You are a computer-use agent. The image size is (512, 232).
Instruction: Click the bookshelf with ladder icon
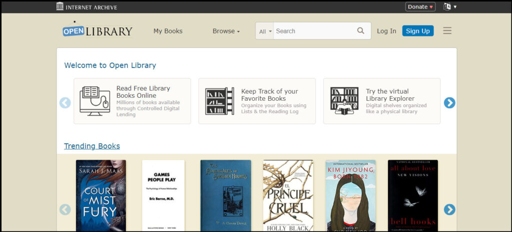(220, 101)
